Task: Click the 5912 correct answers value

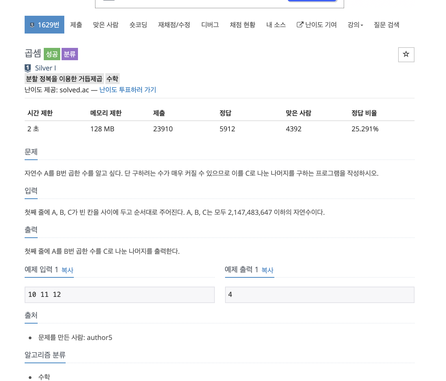Action: pyautogui.click(x=227, y=129)
